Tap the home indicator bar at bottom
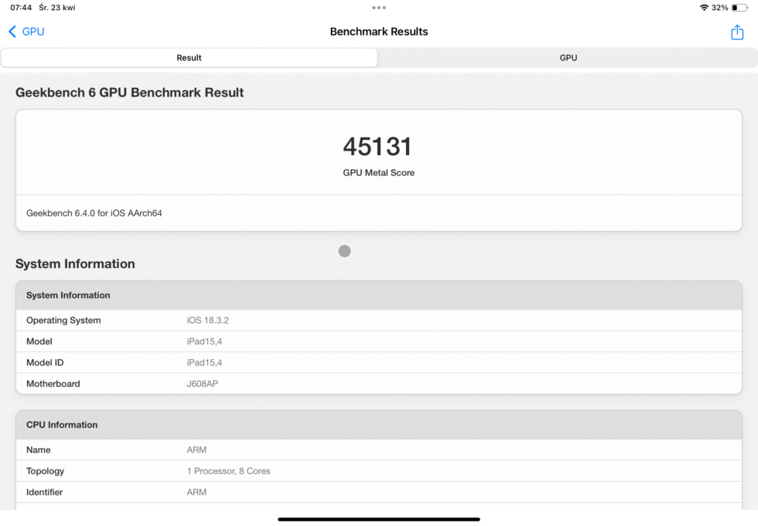This screenshot has height=526, width=758. [379, 518]
